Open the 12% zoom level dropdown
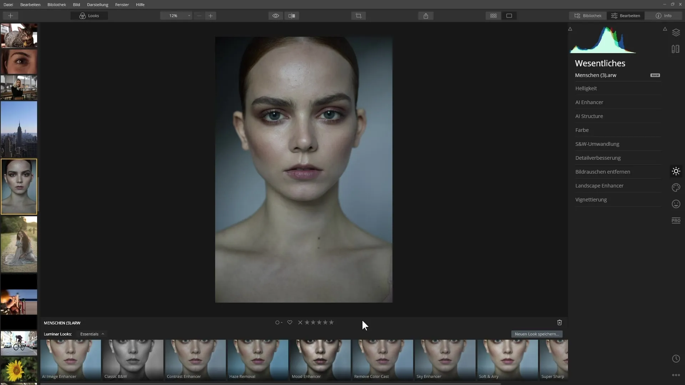 (x=176, y=16)
